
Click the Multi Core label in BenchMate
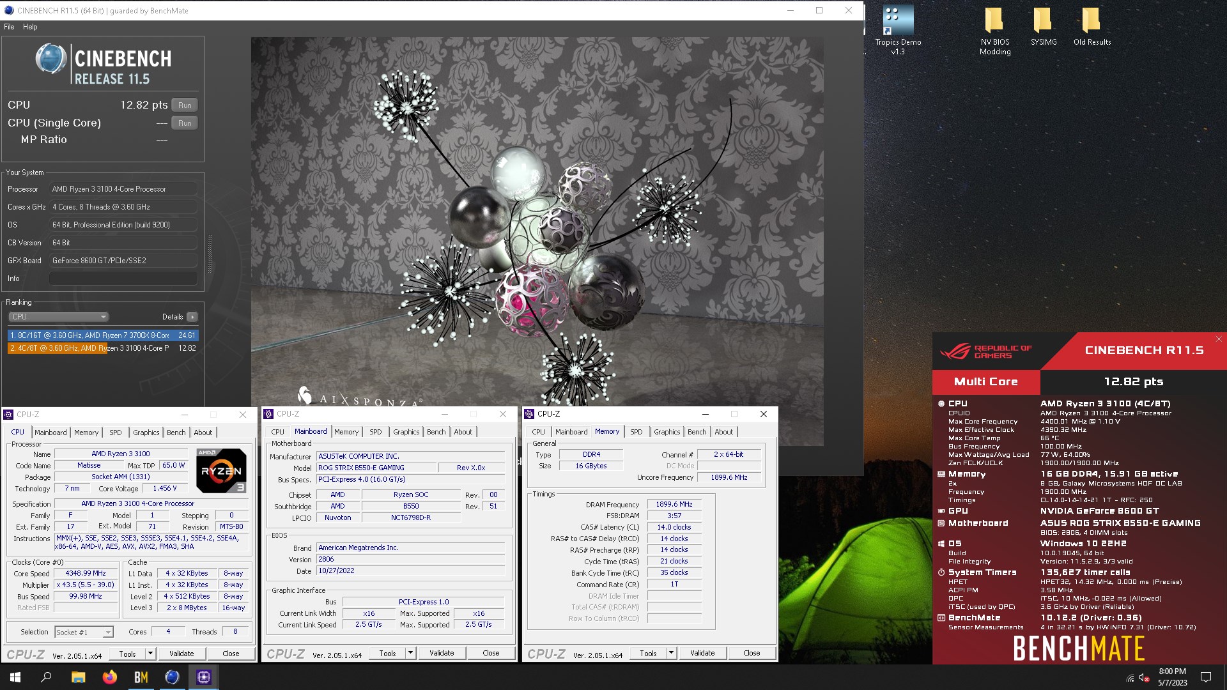[985, 381]
